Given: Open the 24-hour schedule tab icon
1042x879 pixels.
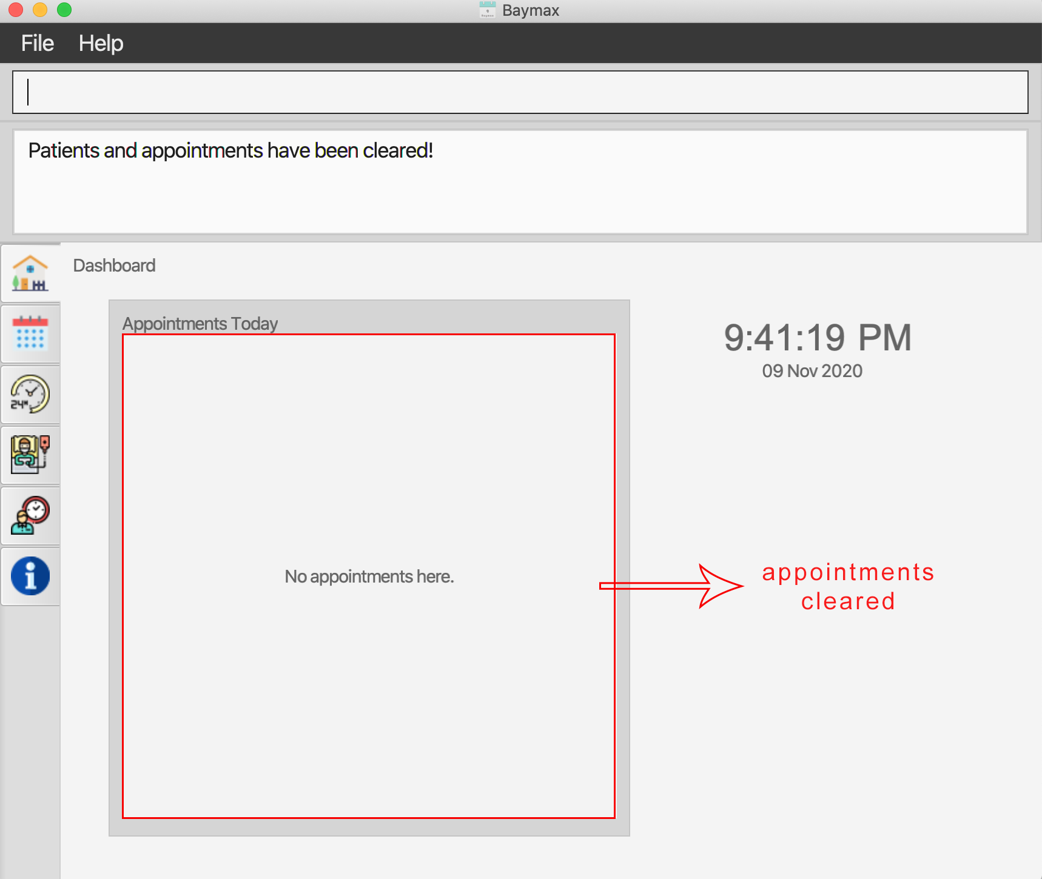Looking at the screenshot, I should [30, 394].
